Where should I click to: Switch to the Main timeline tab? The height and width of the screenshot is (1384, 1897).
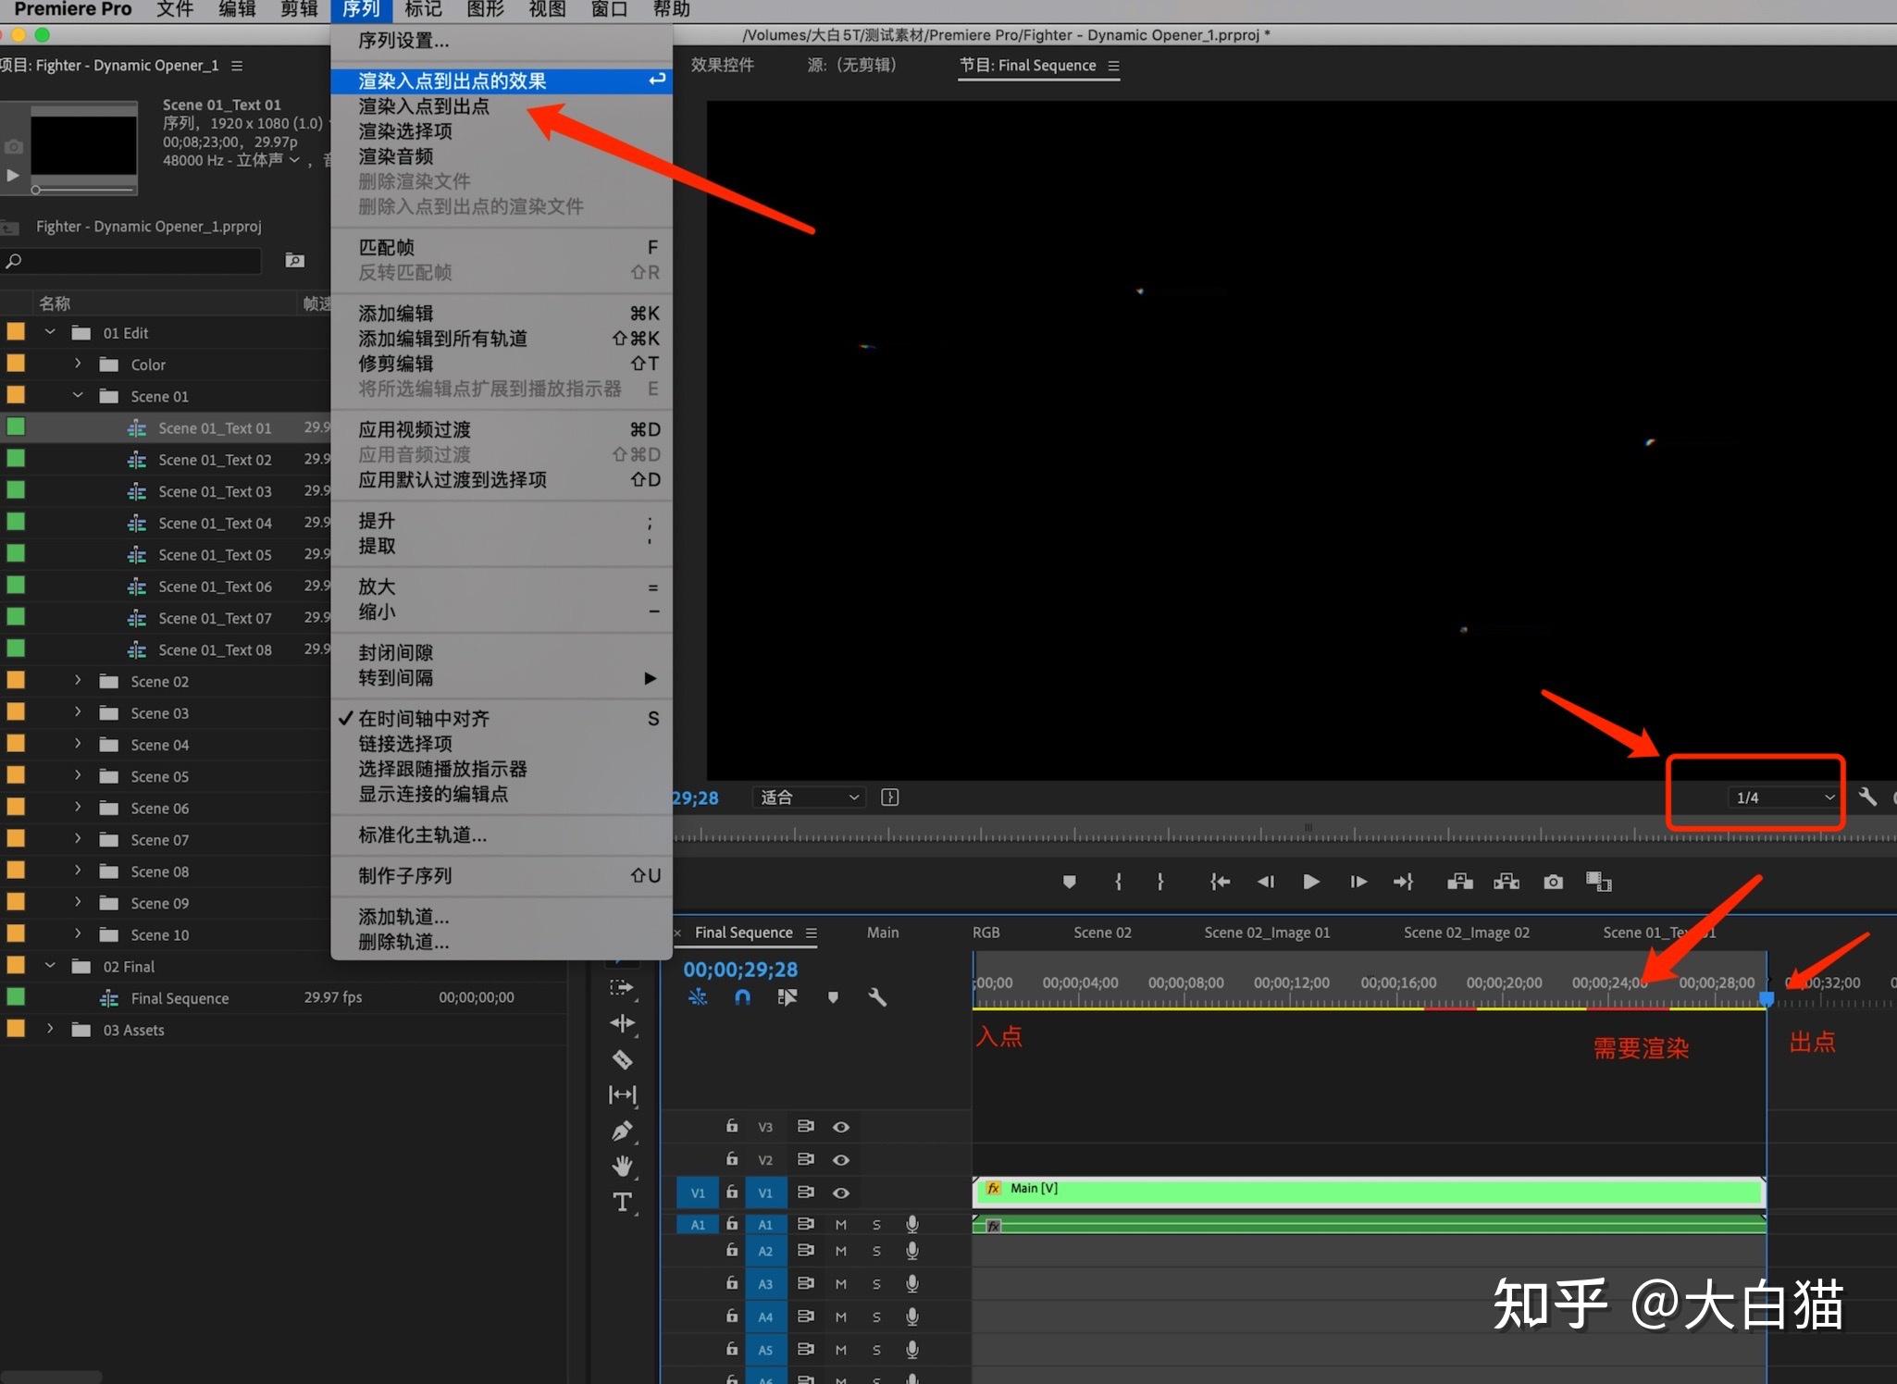[882, 933]
